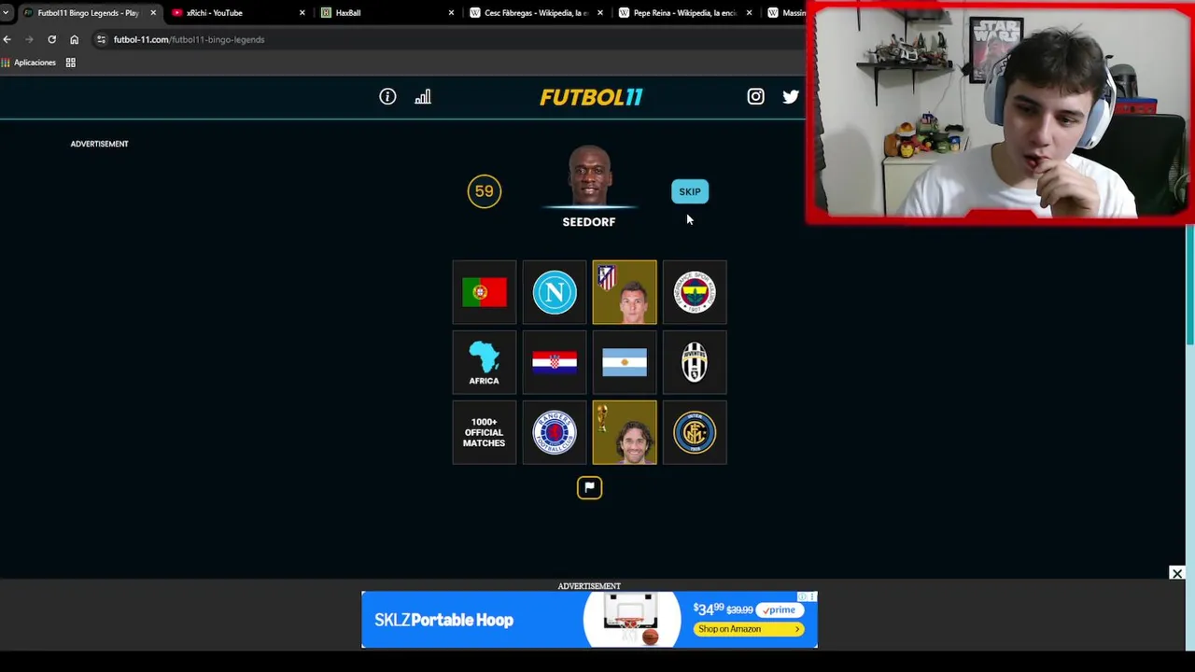The height and width of the screenshot is (672, 1195).
Task: Select the Africa continent tile
Action: (x=484, y=362)
